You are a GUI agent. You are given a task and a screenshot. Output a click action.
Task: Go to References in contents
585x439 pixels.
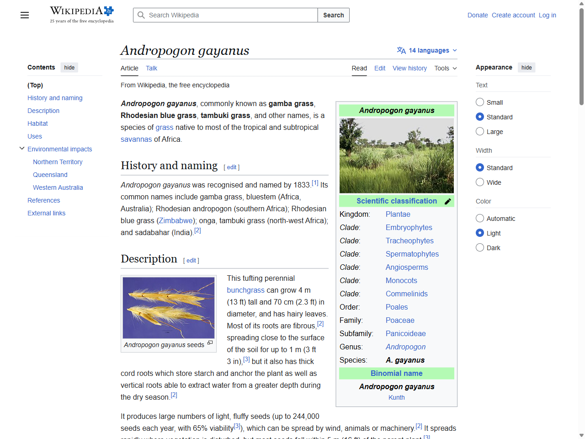pyautogui.click(x=44, y=200)
